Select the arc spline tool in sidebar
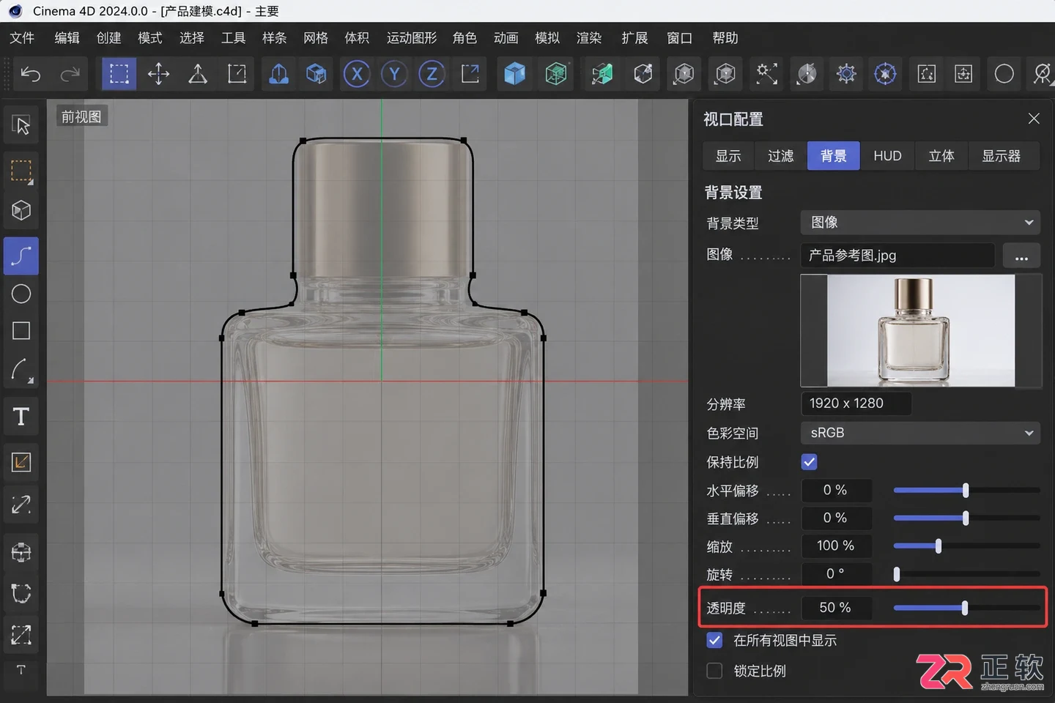 click(x=21, y=371)
